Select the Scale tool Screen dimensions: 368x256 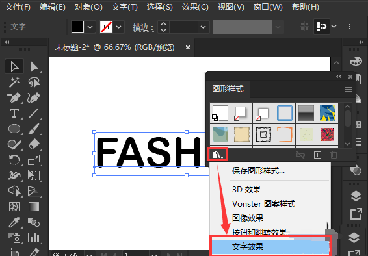pyautogui.click(x=34, y=160)
